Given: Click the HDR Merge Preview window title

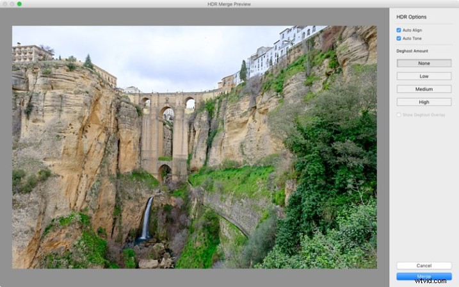Looking at the screenshot, I should pos(229,4).
